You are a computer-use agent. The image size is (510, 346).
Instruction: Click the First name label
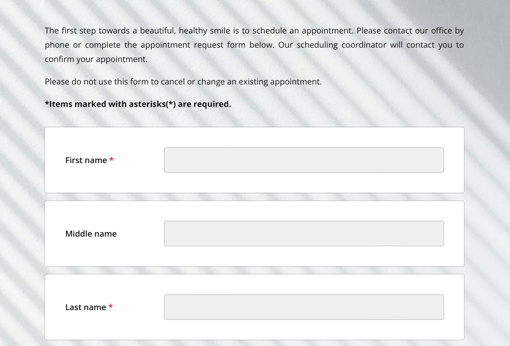tap(86, 160)
